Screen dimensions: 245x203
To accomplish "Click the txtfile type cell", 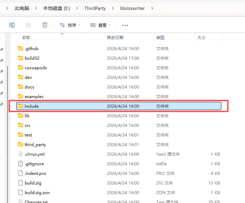I will click(x=161, y=164).
